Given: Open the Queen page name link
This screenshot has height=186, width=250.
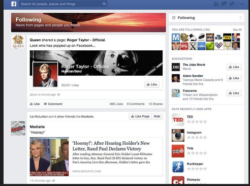Looking at the screenshot, I should point(35,40).
